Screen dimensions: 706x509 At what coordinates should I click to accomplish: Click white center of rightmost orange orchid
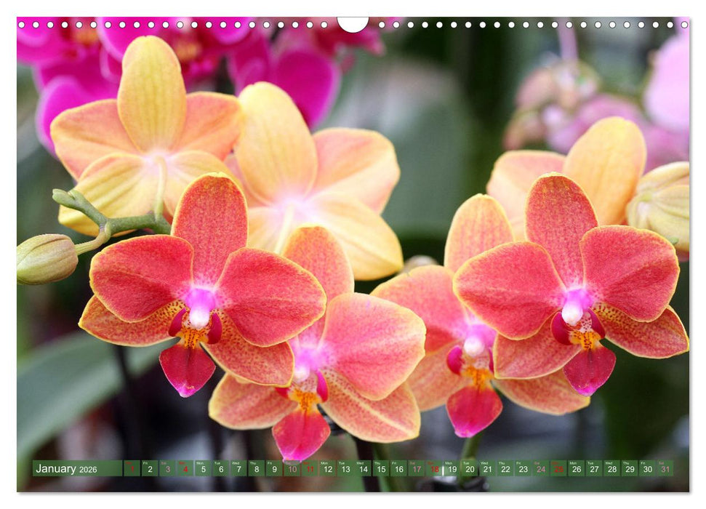point(572,313)
